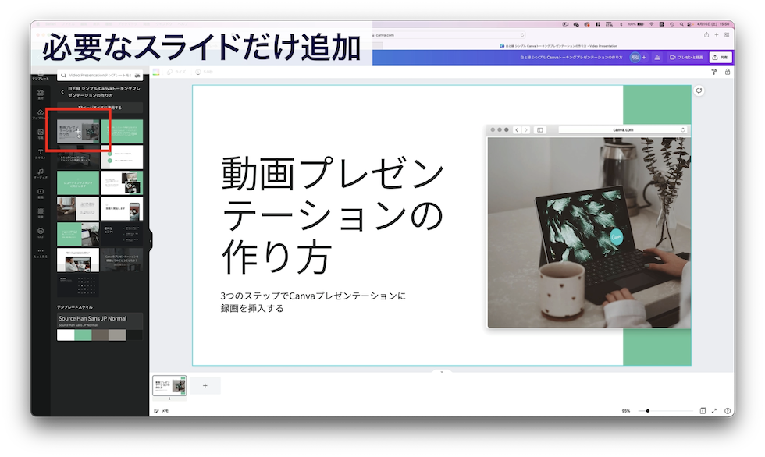Viewport: 765px width, 457px height.
Task: Click the date and time in menu bar
Action: point(713,24)
